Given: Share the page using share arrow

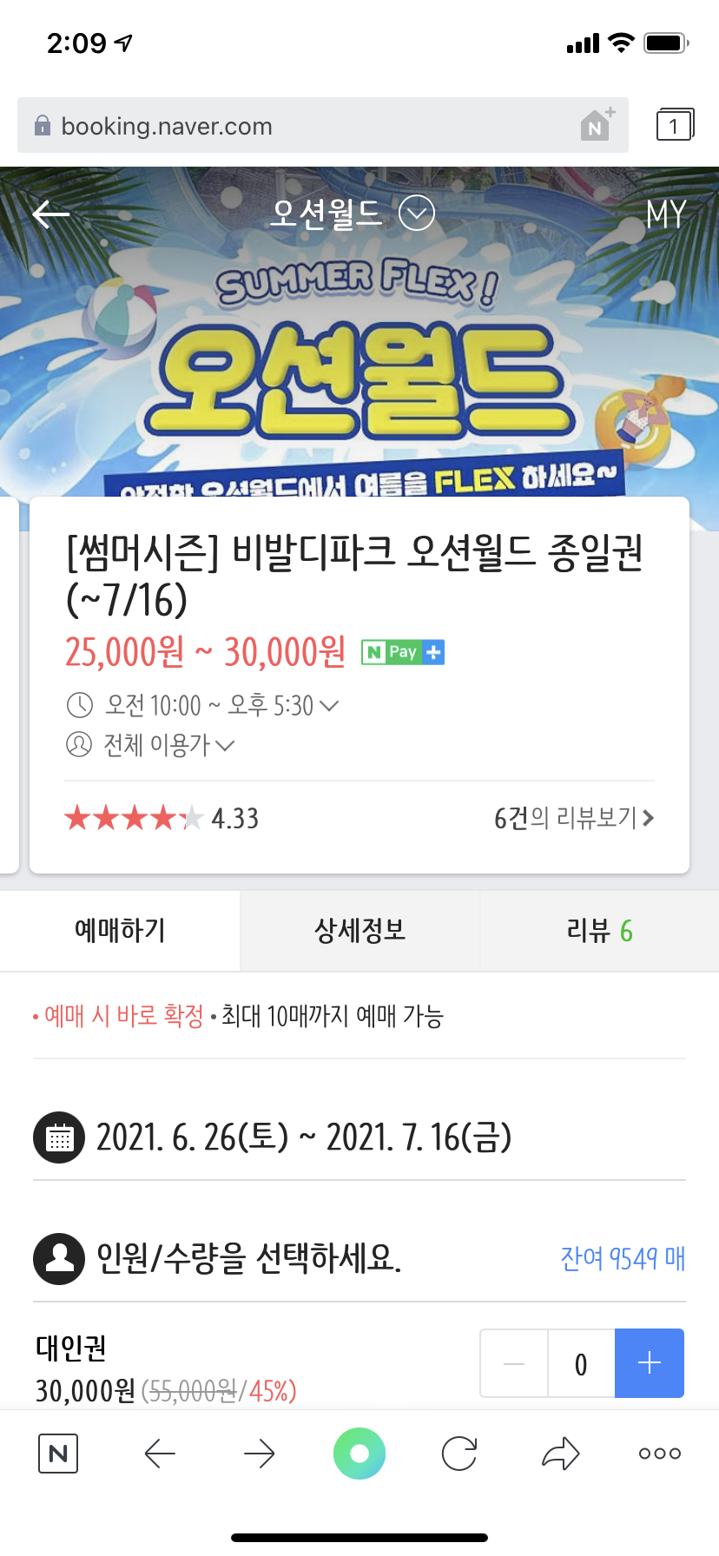Looking at the screenshot, I should tap(560, 1453).
